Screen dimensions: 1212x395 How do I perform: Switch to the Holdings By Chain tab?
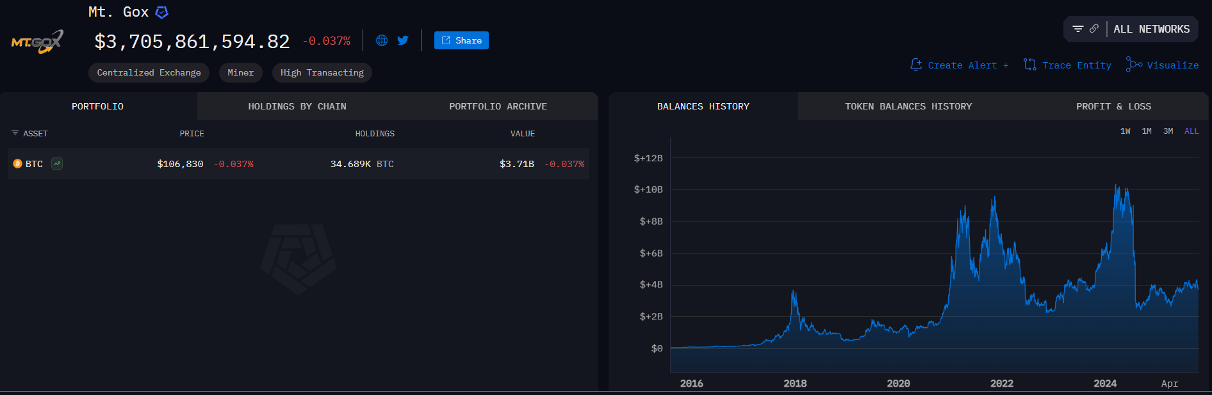[x=297, y=106]
